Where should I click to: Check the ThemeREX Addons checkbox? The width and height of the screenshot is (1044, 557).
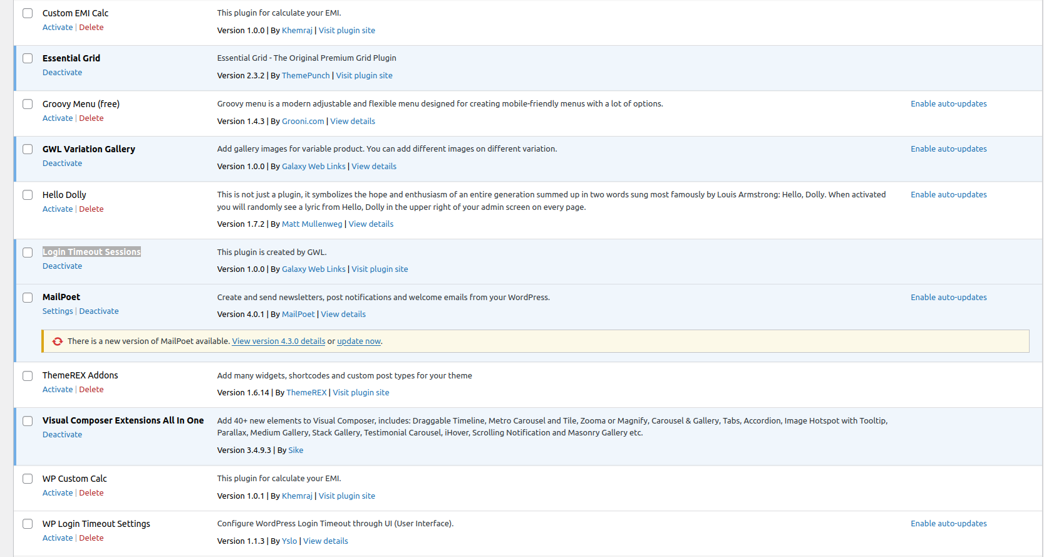click(28, 376)
